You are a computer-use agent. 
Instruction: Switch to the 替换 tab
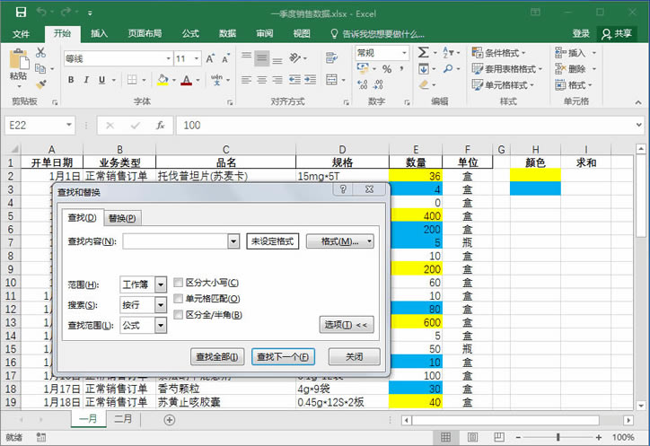click(121, 218)
